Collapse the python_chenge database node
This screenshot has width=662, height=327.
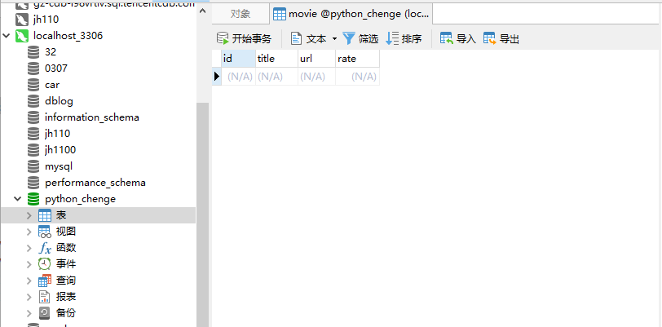pyautogui.click(x=18, y=199)
